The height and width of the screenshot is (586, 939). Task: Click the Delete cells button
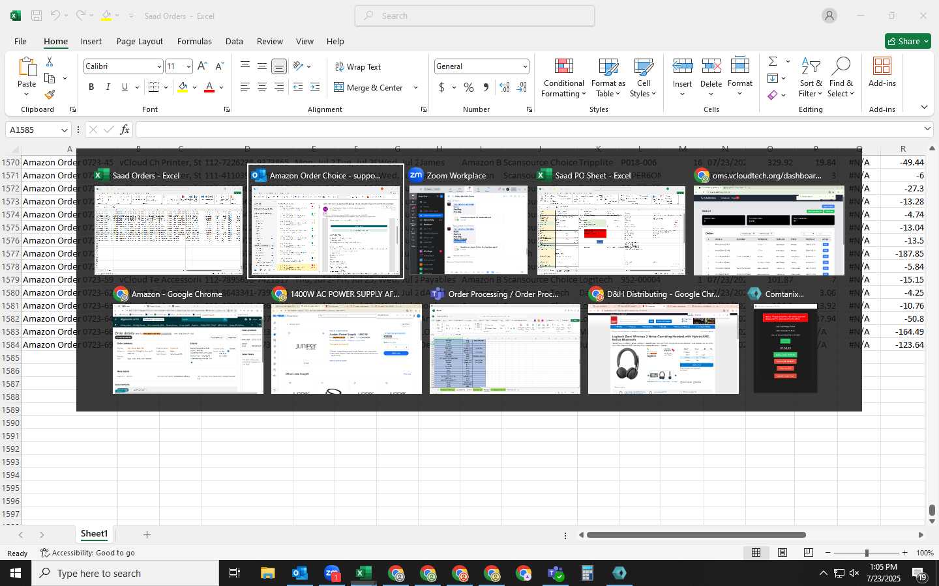[x=711, y=78]
